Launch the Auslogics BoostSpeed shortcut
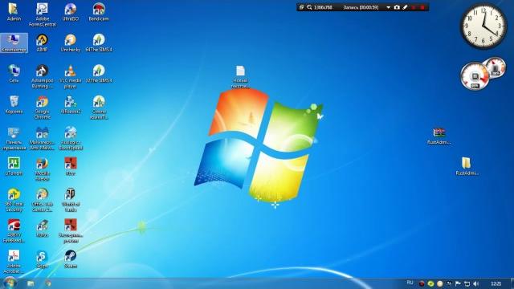Screen dimensions: 514x289 70,139
